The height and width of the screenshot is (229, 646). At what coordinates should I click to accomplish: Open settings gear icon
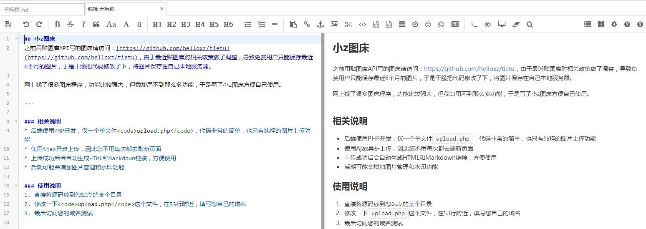(x=614, y=25)
